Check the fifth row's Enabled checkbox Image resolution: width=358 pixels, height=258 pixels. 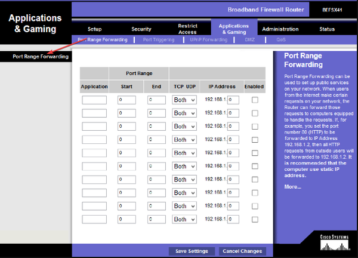255,153
